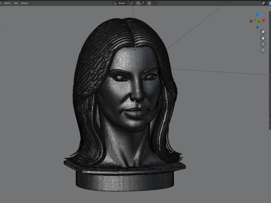Click the large green negative Y gizmo ball
The image size is (271, 203).
(x=259, y=22)
